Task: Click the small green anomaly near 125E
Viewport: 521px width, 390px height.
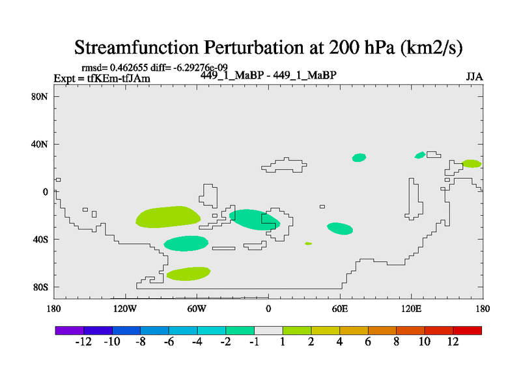Action: (420, 155)
